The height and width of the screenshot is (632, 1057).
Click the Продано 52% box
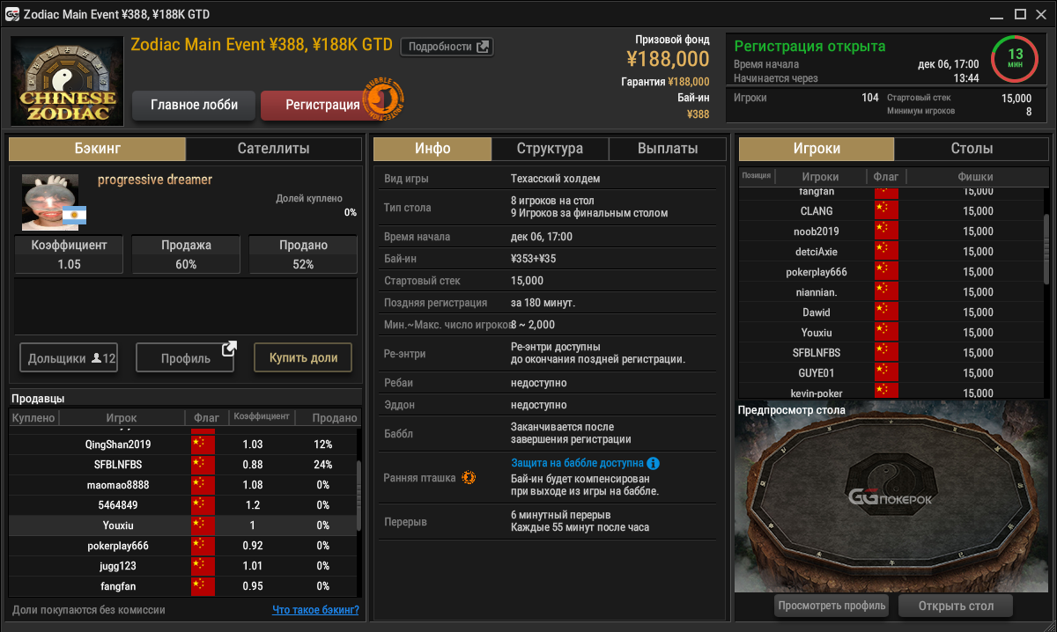coord(303,254)
